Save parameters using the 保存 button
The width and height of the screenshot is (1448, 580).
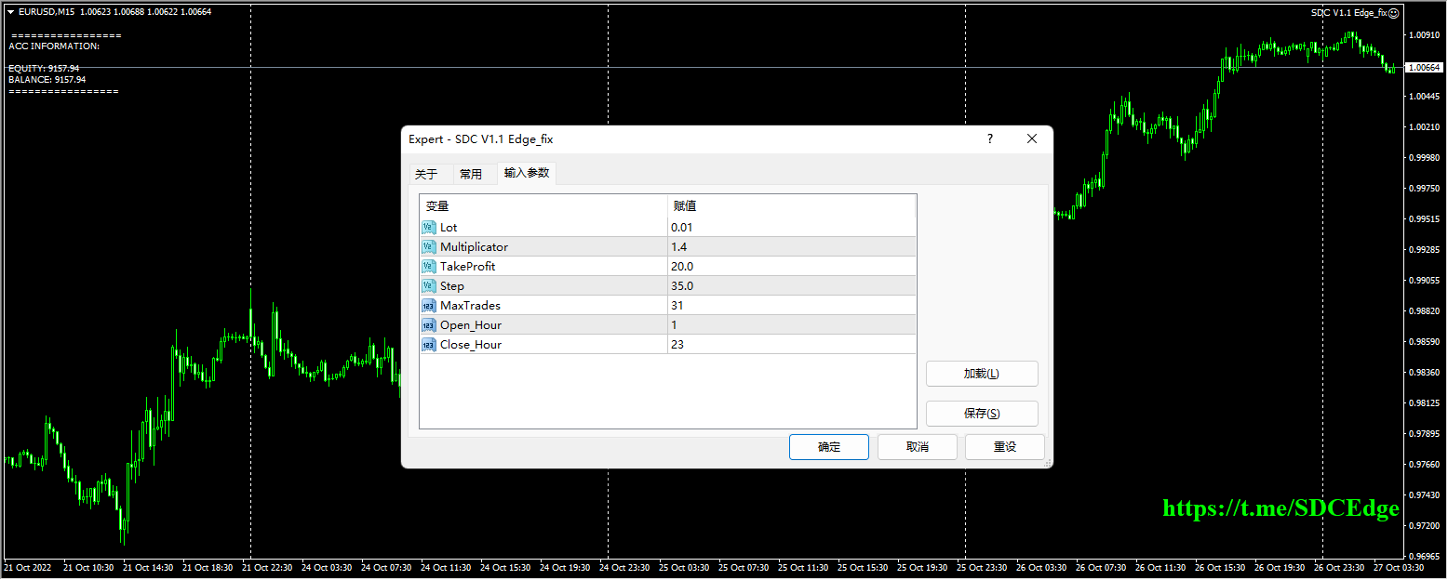pyautogui.click(x=982, y=413)
